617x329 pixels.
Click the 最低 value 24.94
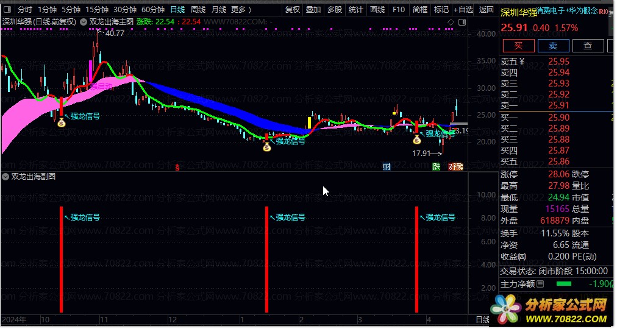click(558, 198)
